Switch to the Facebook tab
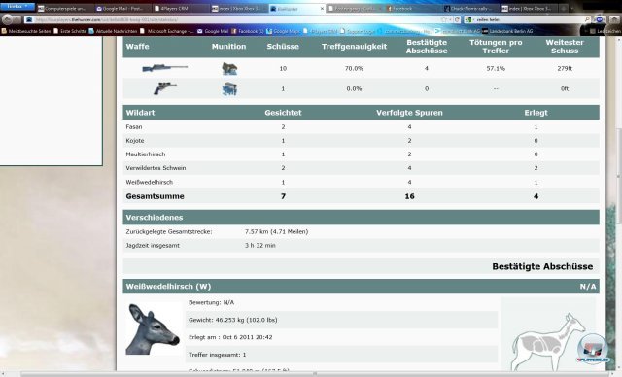 tap(412, 9)
